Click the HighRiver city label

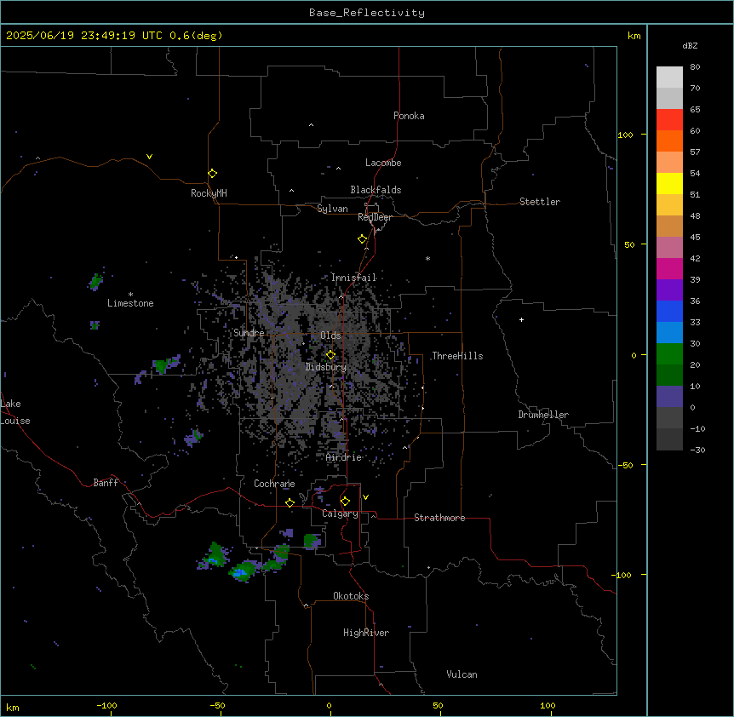click(366, 633)
